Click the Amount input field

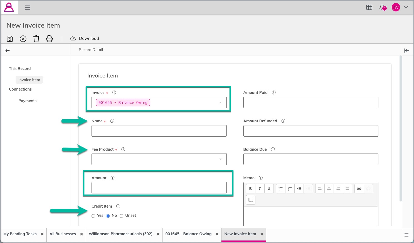pyautogui.click(x=159, y=188)
